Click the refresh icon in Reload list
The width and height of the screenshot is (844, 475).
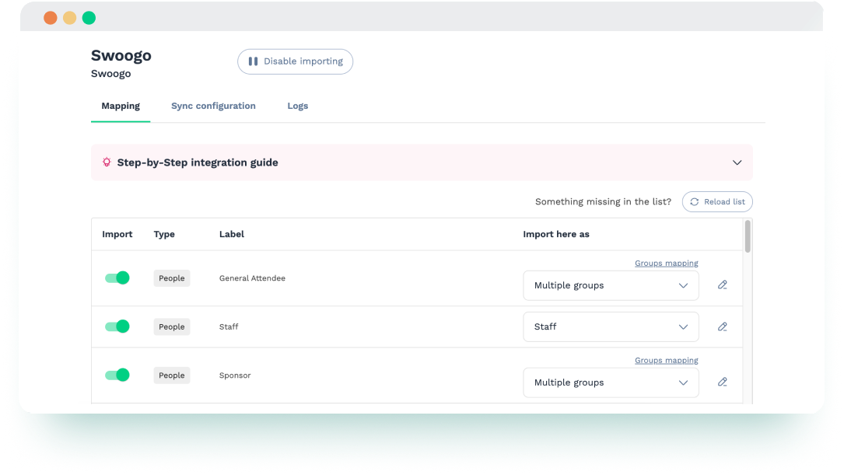pos(695,201)
